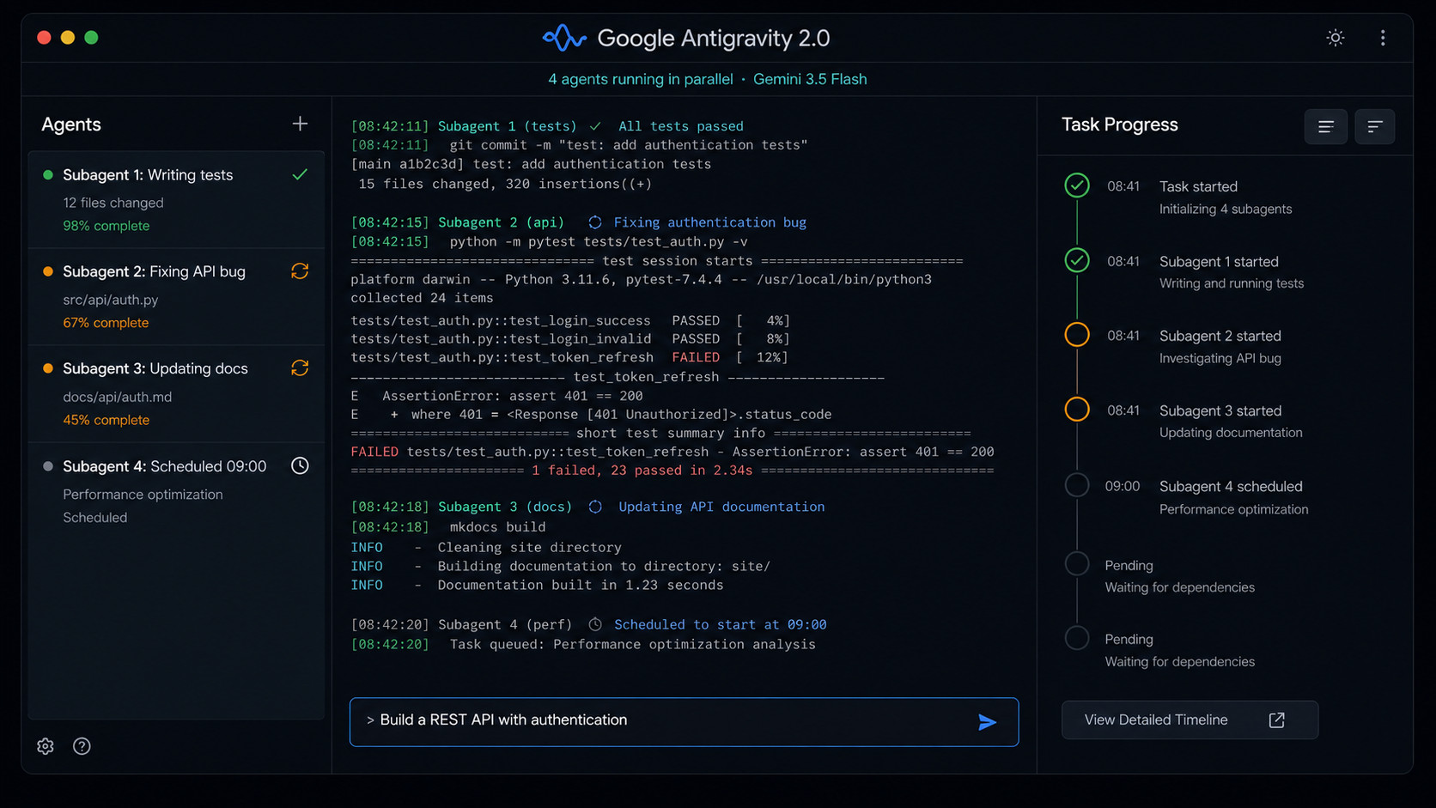Click the Gemini 3.5 Flash model label
Image resolution: width=1436 pixels, height=808 pixels.
pyautogui.click(x=810, y=79)
